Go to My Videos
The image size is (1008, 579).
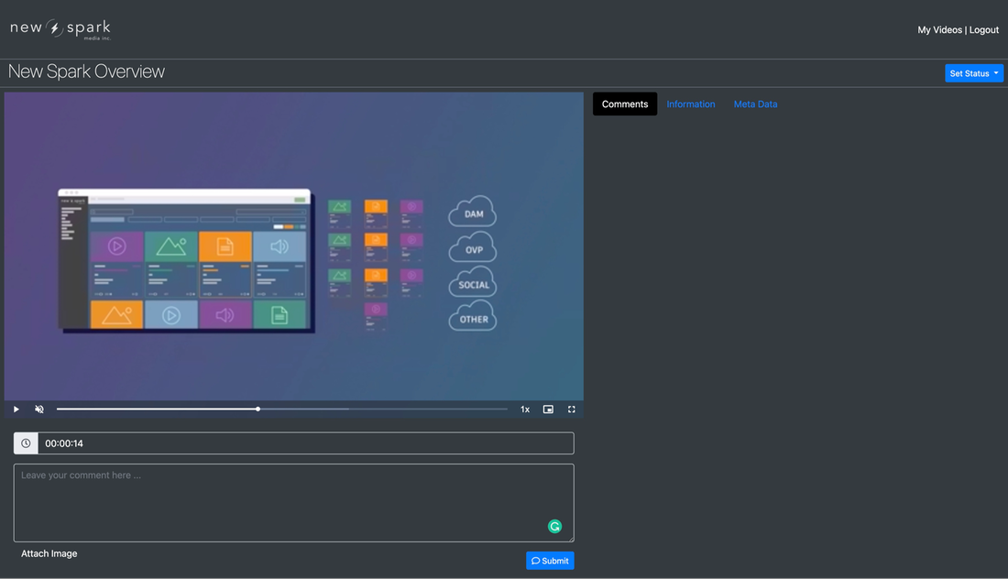pos(939,30)
